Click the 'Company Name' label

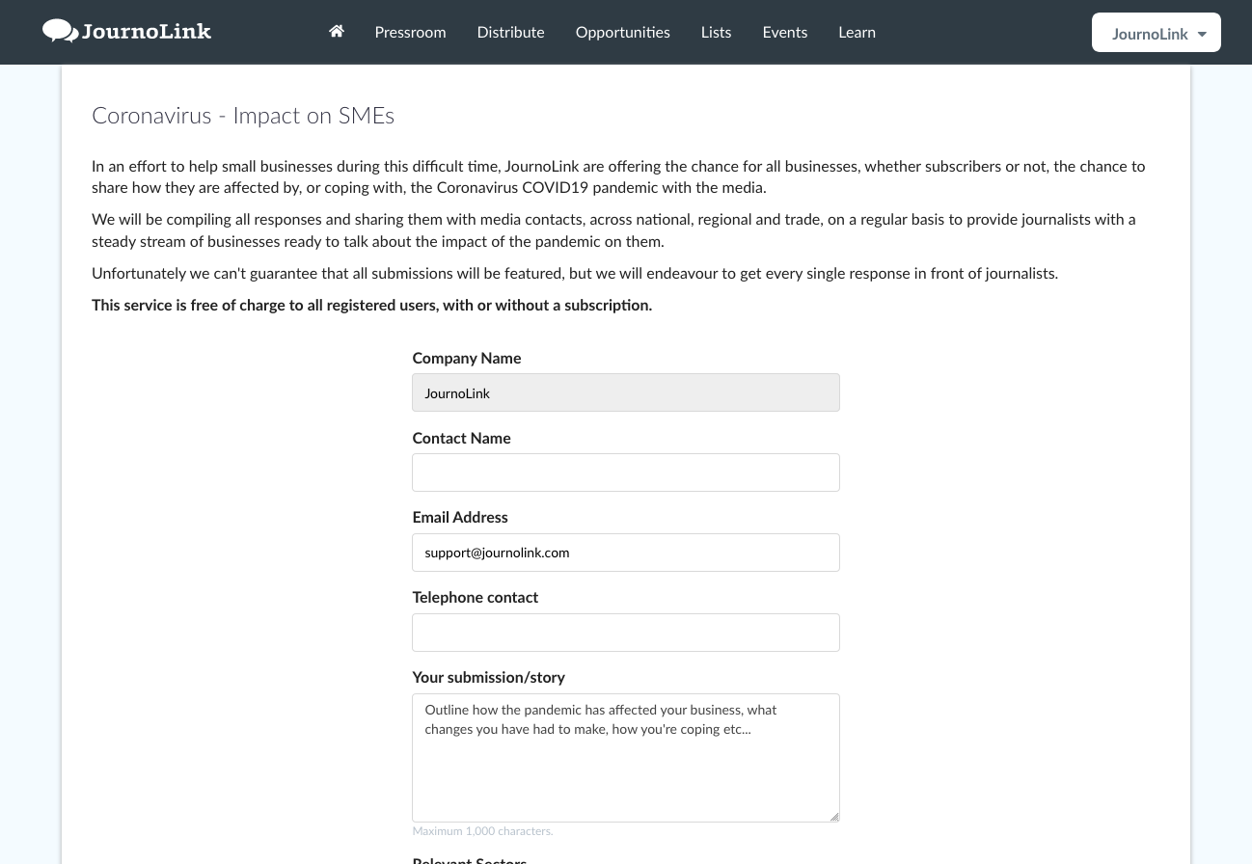pos(466,358)
